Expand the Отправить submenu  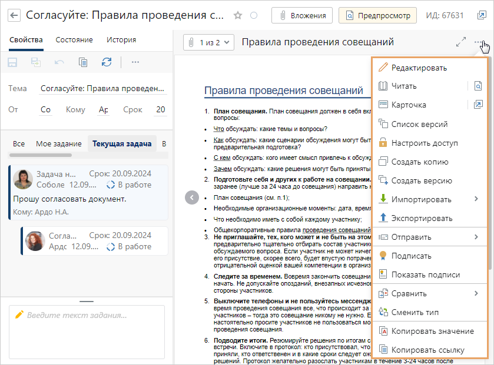(x=476, y=237)
